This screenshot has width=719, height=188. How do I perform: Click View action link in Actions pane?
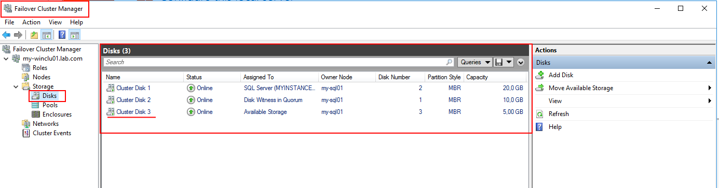(x=555, y=101)
